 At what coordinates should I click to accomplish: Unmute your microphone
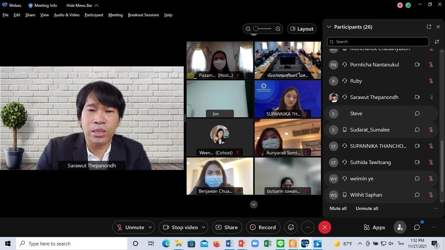tap(130, 227)
